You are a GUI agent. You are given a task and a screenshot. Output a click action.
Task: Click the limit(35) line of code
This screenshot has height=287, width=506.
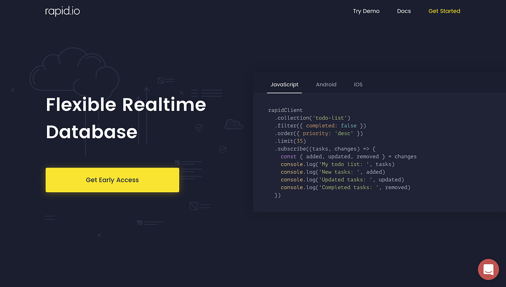[289, 141]
